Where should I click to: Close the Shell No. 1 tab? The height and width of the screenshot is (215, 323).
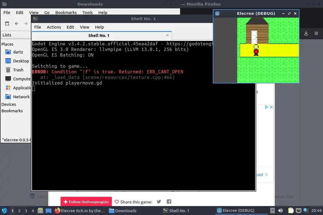(167, 35)
